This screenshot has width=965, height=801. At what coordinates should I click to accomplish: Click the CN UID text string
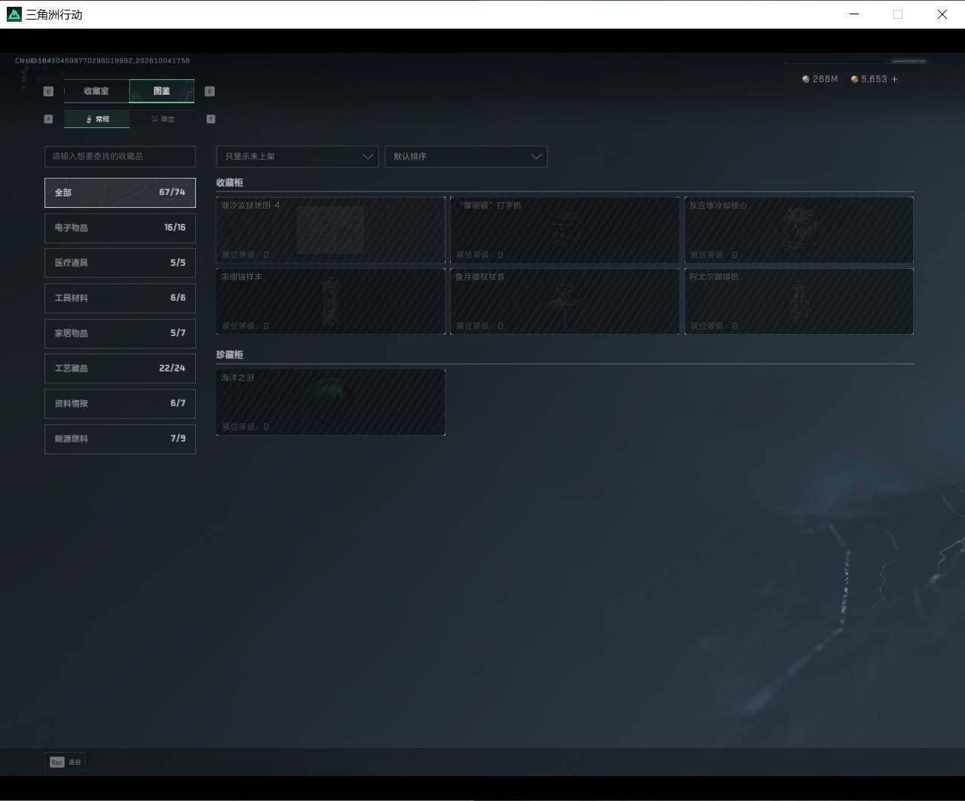tap(103, 60)
